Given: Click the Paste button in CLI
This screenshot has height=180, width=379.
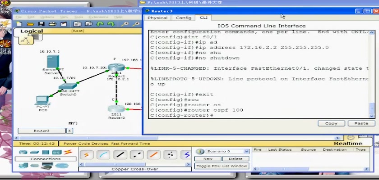Looking at the screenshot, I should 361,123.
